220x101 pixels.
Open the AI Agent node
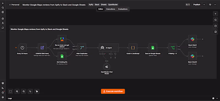pyautogui.click(x=109, y=48)
